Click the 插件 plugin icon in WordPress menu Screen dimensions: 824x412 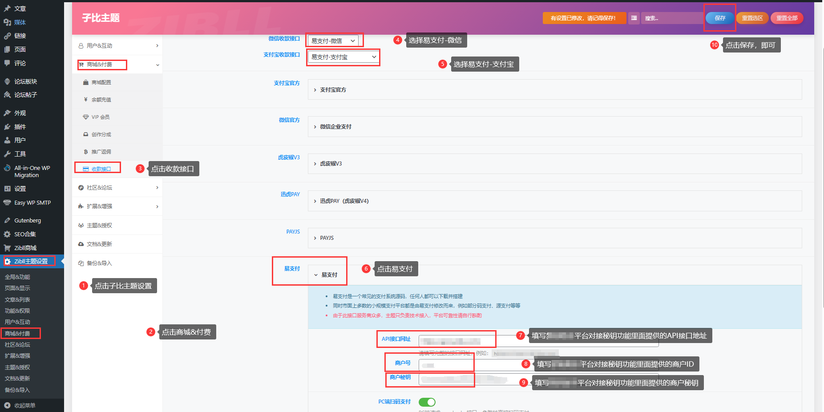[x=8, y=127]
